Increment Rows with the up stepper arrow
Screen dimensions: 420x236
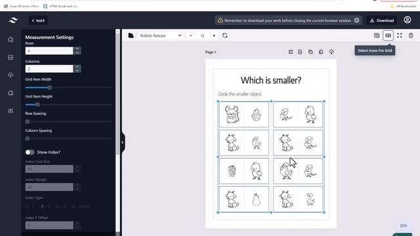click(77, 49)
